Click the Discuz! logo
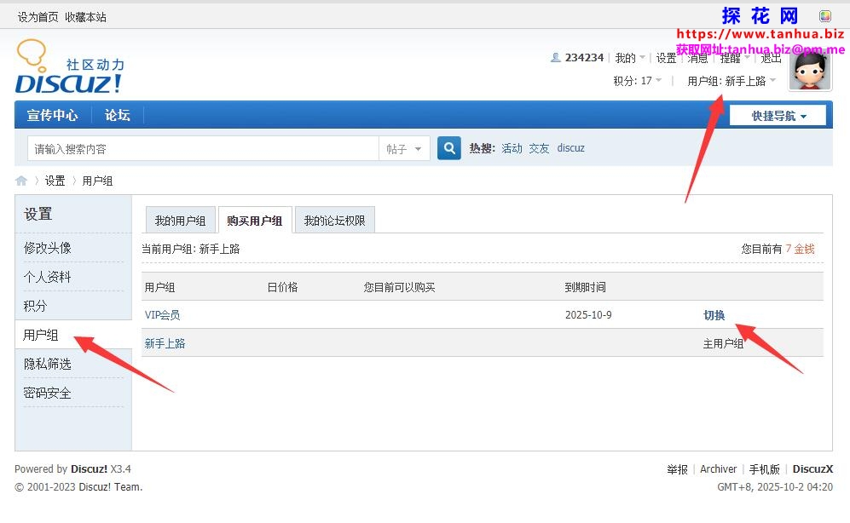 [69, 66]
